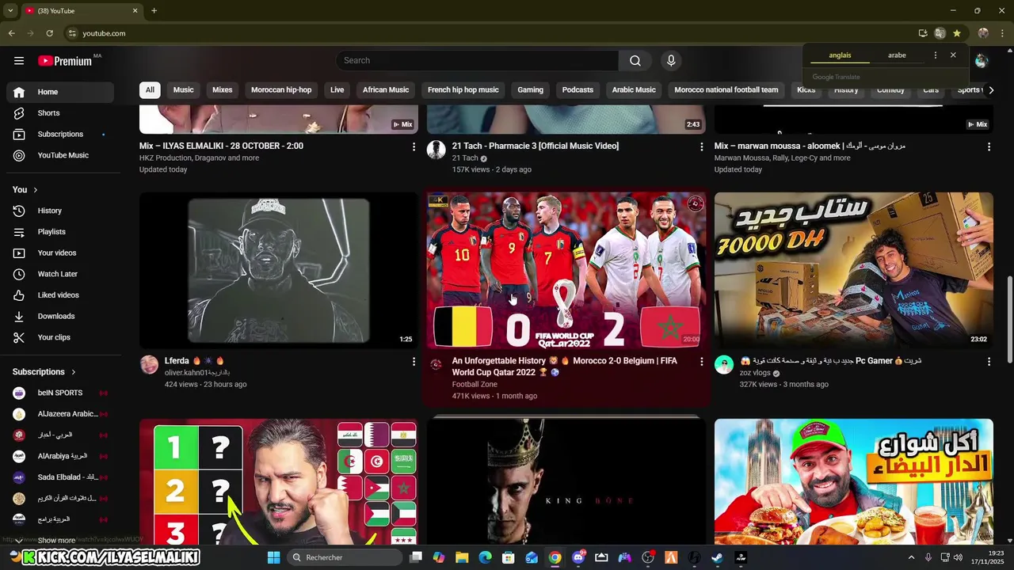Activate voice search microphone
This screenshot has height=570, width=1014.
(671, 60)
